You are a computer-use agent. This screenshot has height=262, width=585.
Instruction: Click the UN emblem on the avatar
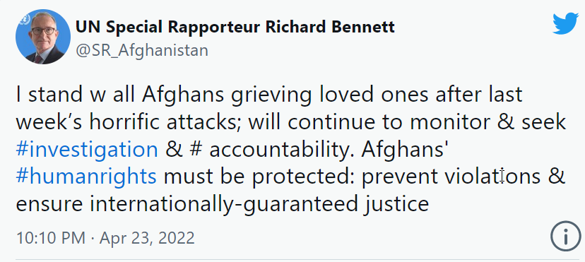tap(25, 19)
